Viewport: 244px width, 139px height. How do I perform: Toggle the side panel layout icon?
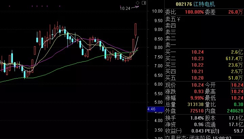[145, 3]
